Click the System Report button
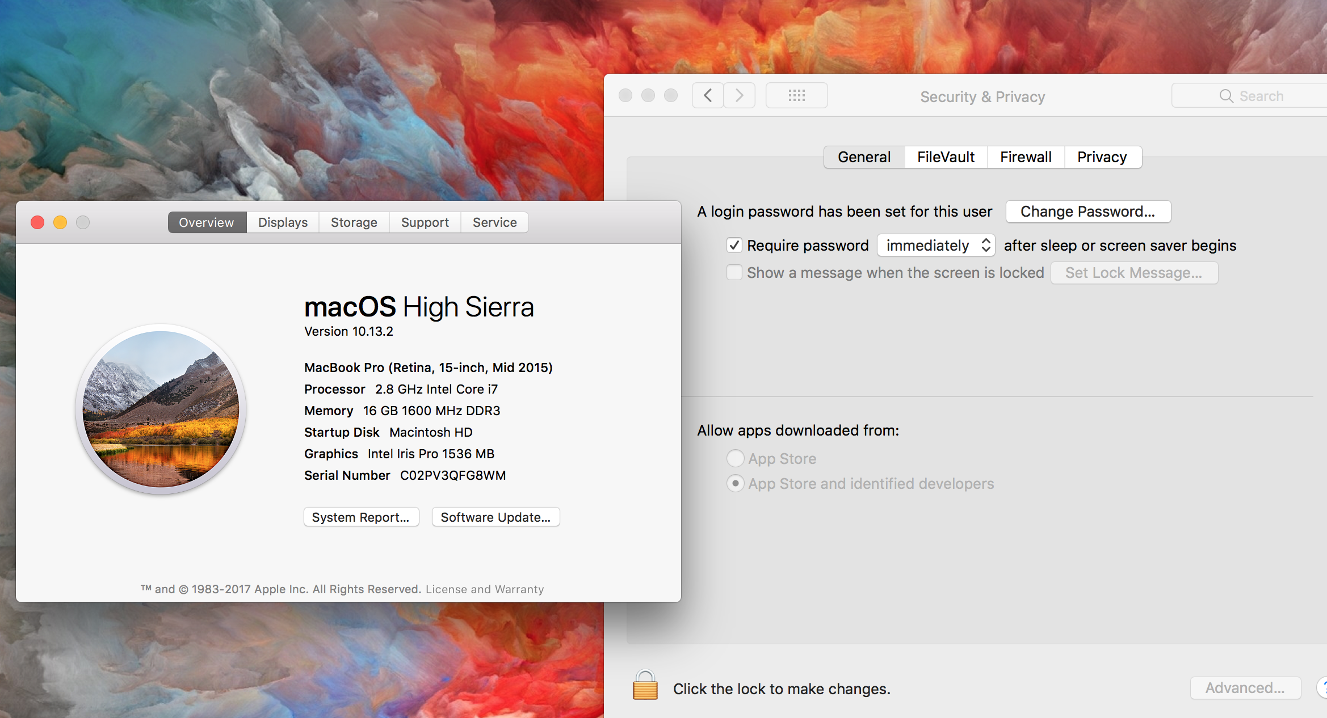The image size is (1327, 718). [361, 517]
